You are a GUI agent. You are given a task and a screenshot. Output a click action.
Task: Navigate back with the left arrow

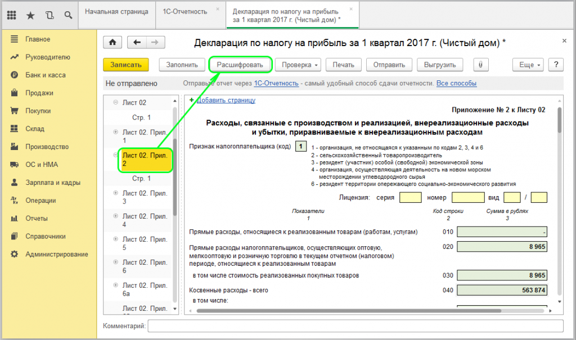coord(136,42)
